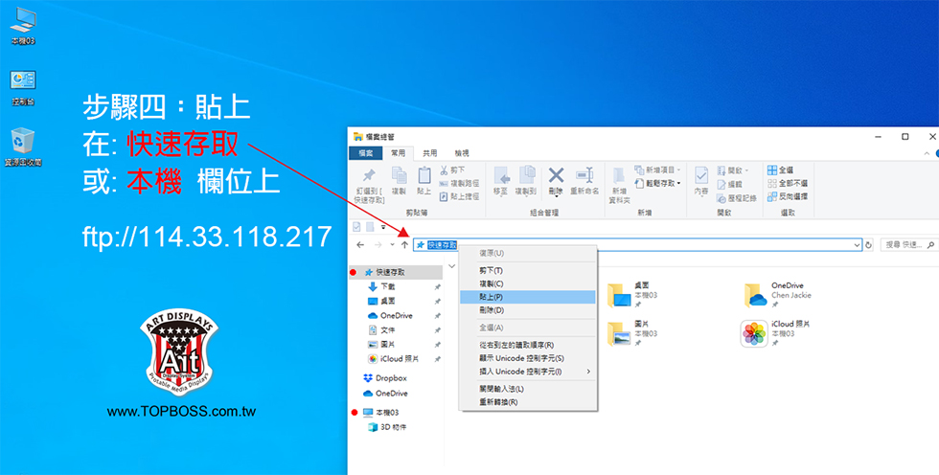Switch to the 檢視 ribbon tab
This screenshot has height=475, width=939.
click(x=462, y=153)
